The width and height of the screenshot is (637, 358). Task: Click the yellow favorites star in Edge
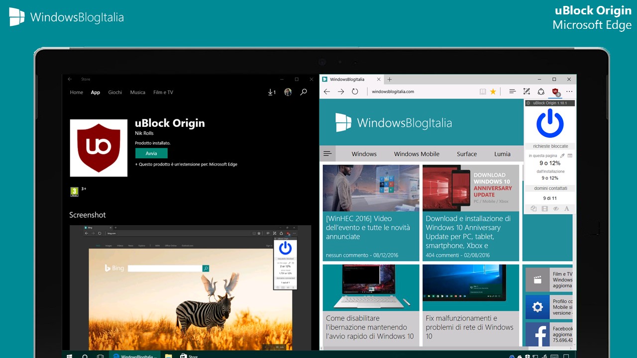pyautogui.click(x=493, y=91)
